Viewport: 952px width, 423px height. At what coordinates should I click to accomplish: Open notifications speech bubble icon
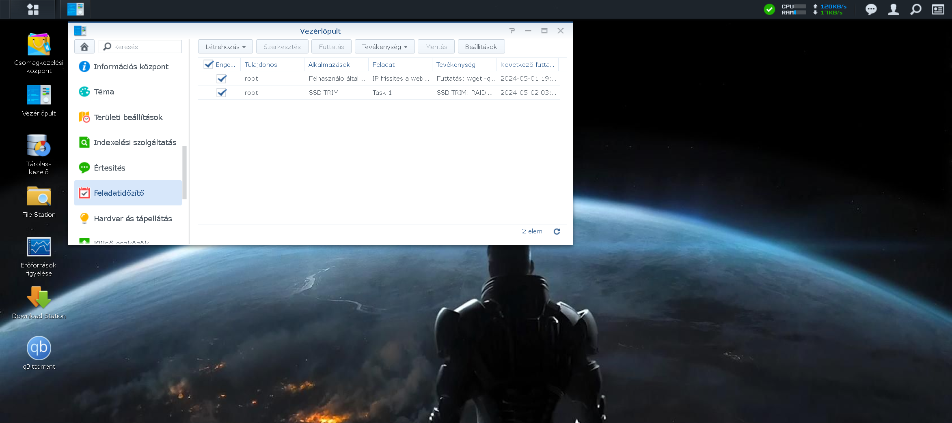871,9
